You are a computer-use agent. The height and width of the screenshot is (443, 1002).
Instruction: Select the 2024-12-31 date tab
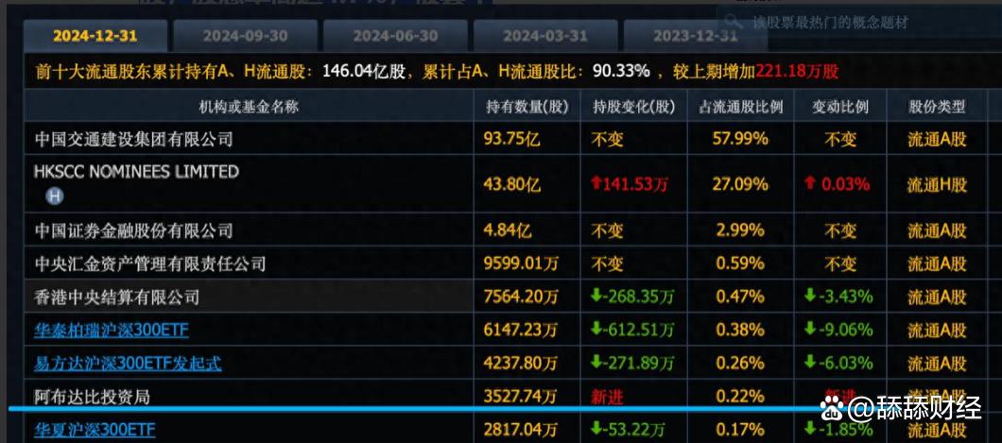(95, 36)
